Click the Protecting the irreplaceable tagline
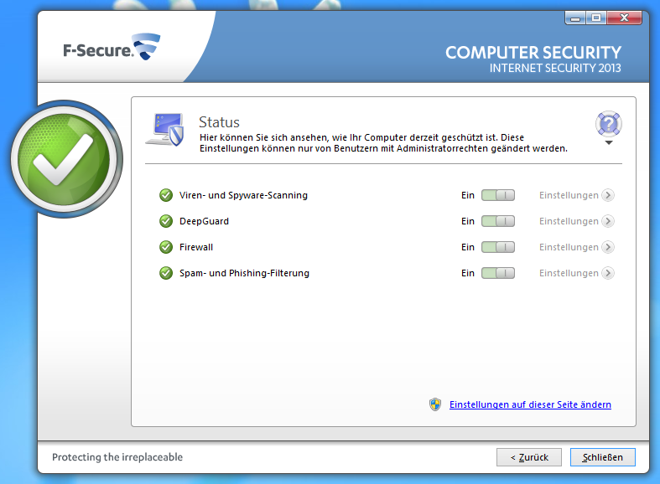 [117, 457]
